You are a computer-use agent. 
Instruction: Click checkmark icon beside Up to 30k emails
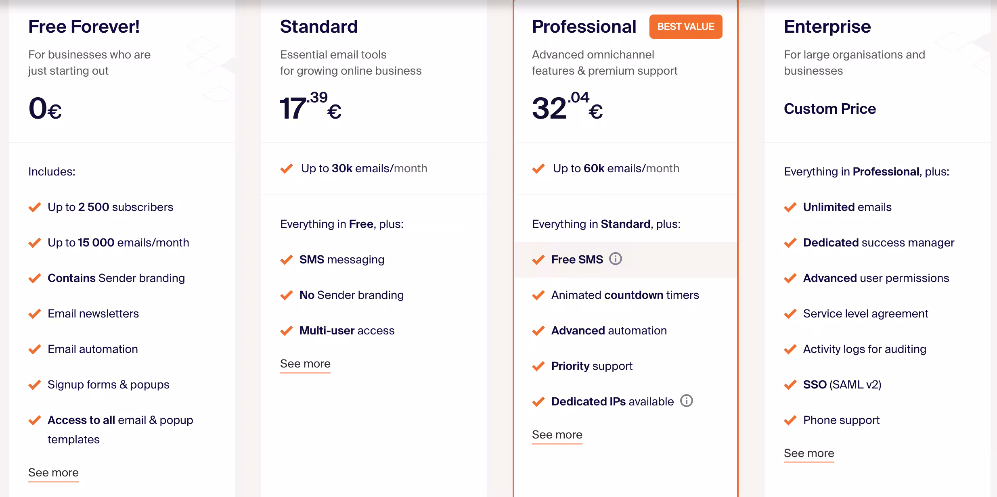[287, 168]
